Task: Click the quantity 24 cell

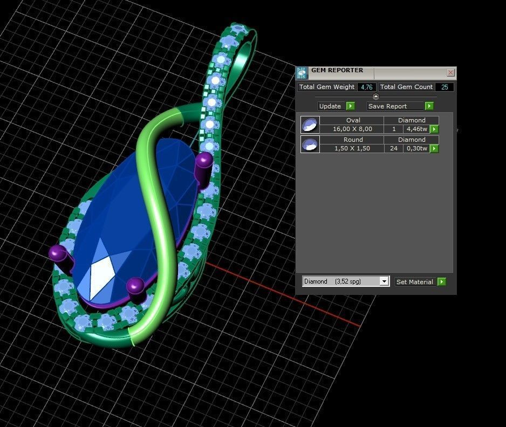Action: coord(393,148)
